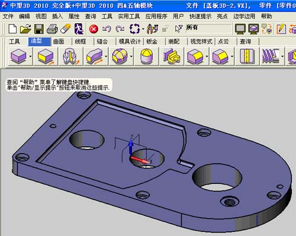Open the 视图 menu

[x=41, y=16]
